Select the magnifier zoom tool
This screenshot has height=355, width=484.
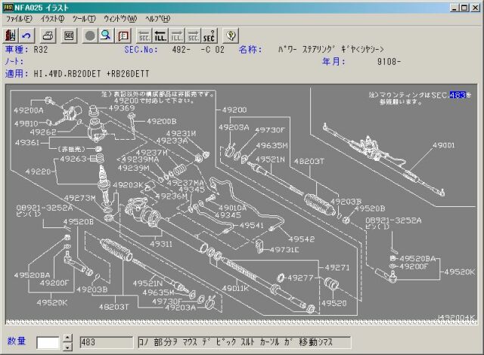click(106, 35)
